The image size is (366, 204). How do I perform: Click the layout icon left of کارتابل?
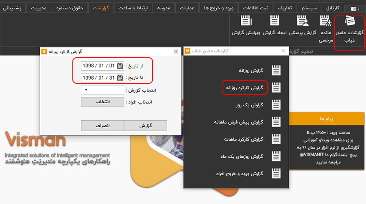(x=355, y=9)
